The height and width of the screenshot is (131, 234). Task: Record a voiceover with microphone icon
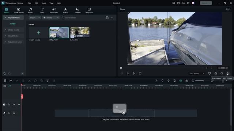coord(169,81)
